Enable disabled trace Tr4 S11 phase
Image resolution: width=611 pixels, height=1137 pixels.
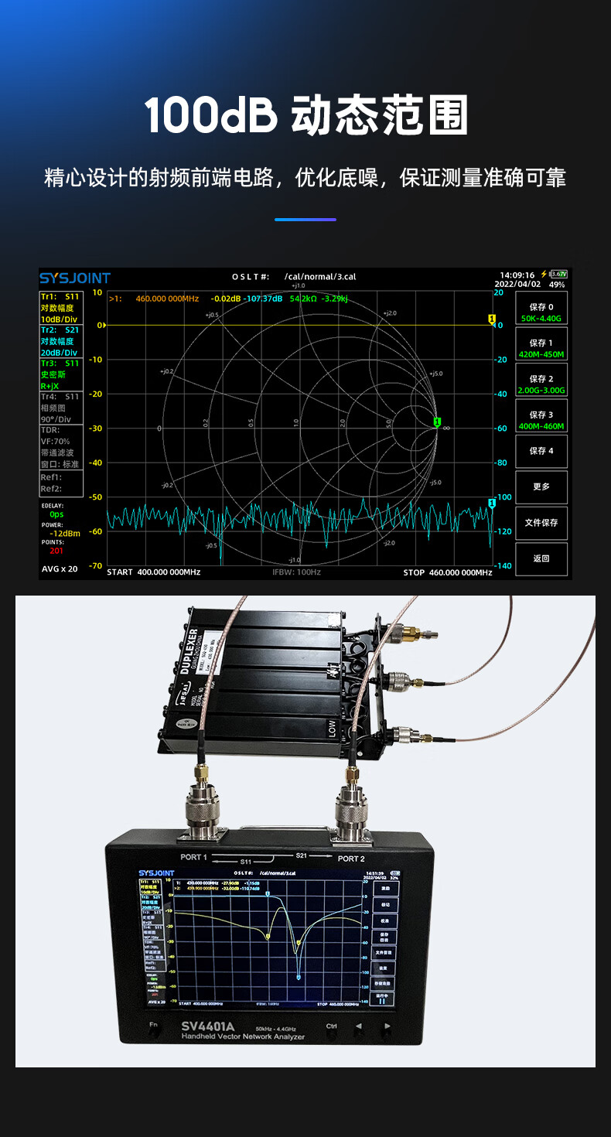60,408
